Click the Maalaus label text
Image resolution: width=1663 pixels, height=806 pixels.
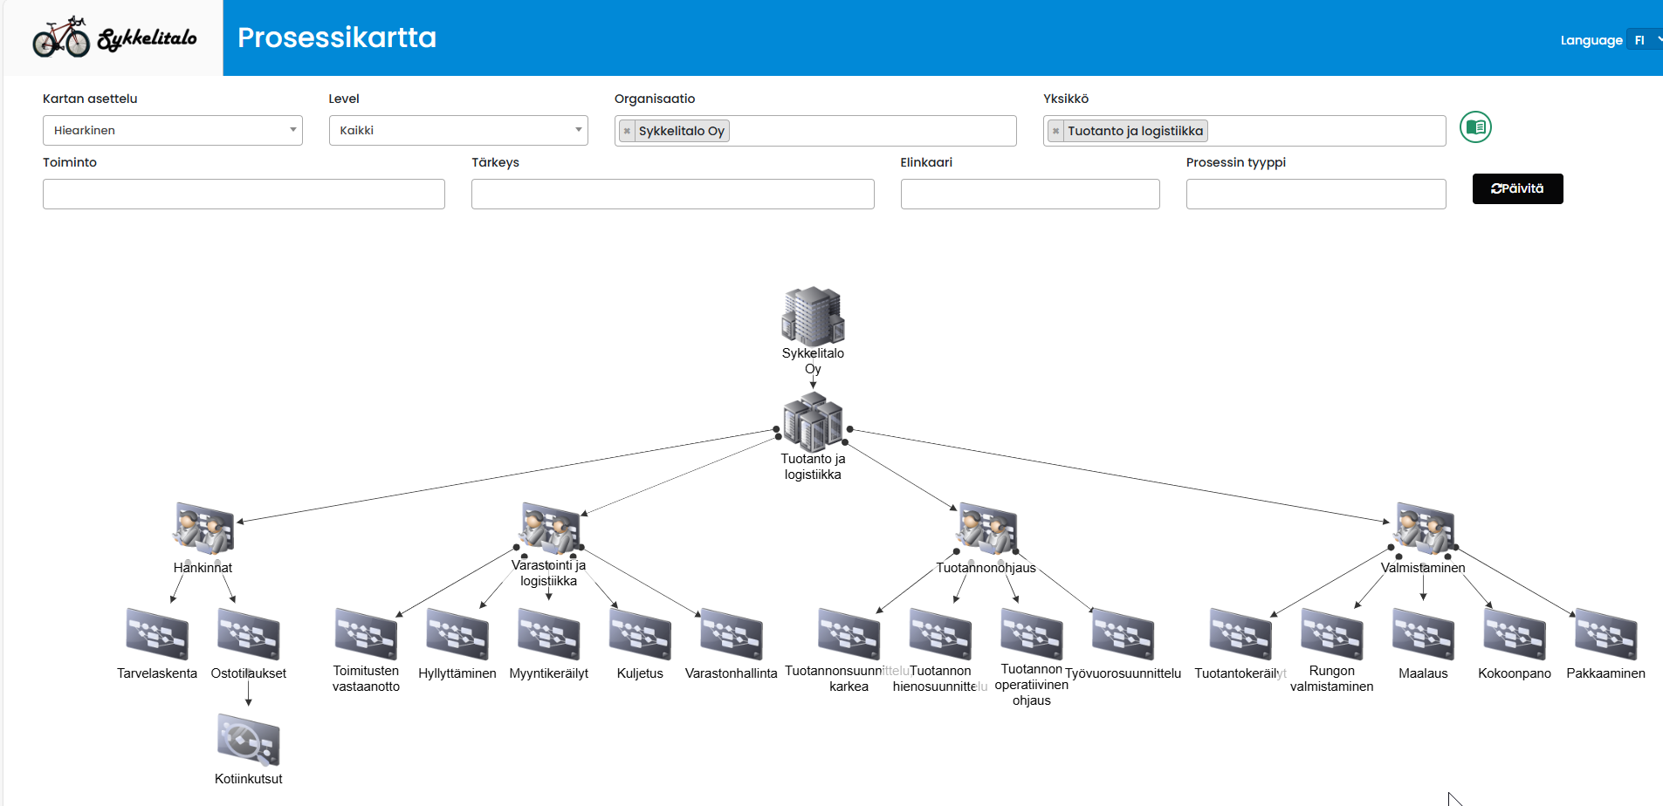click(x=1424, y=673)
